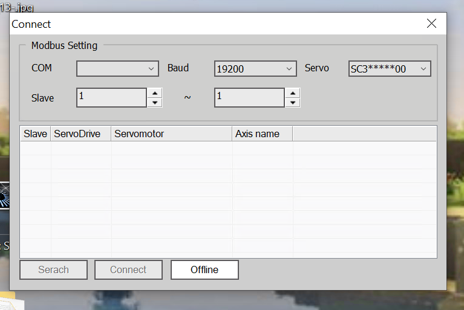Viewport: 464px width, 310px height.
Task: Click the ending Slave range input field
Action: click(249, 97)
